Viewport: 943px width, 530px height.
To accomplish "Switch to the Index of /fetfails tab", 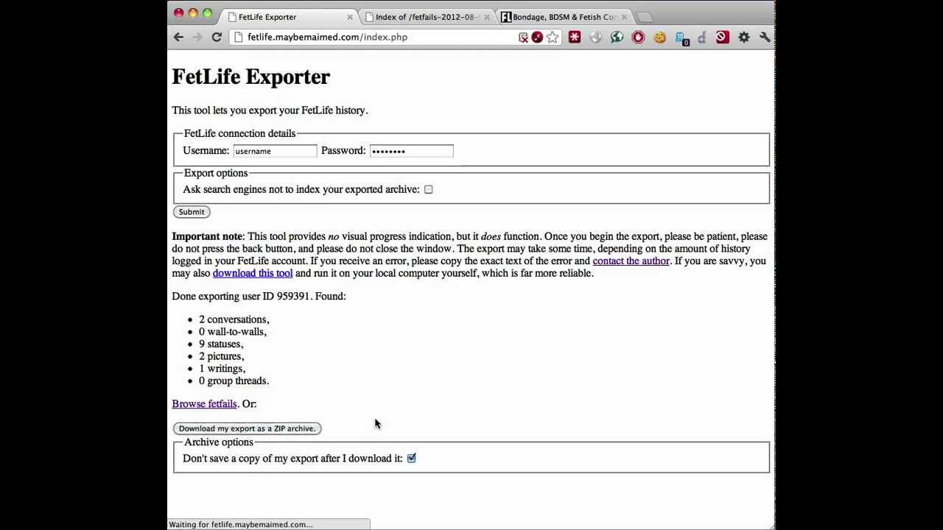I will [426, 17].
